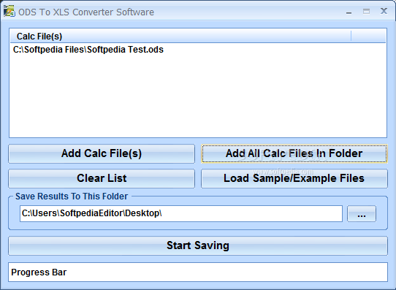
Task: Click the empty header column beside Calc File(s)
Action: pos(368,36)
